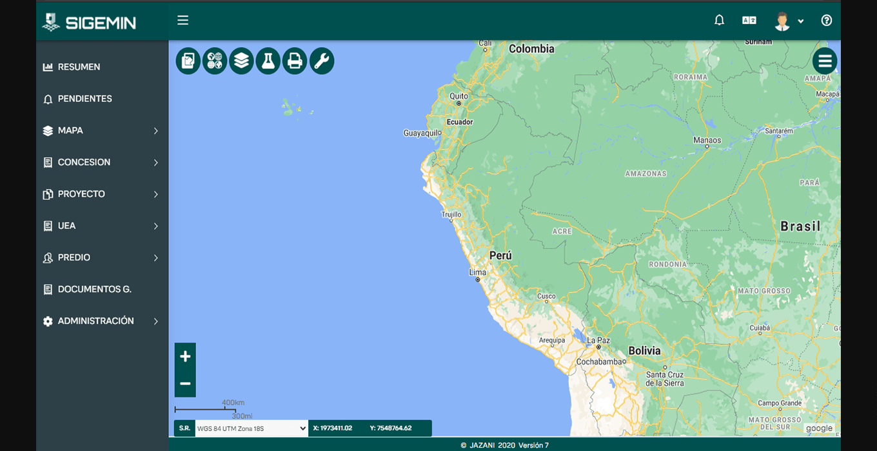Image resolution: width=877 pixels, height=451 pixels.
Task: Click the Bolivia country label
Action: click(644, 351)
